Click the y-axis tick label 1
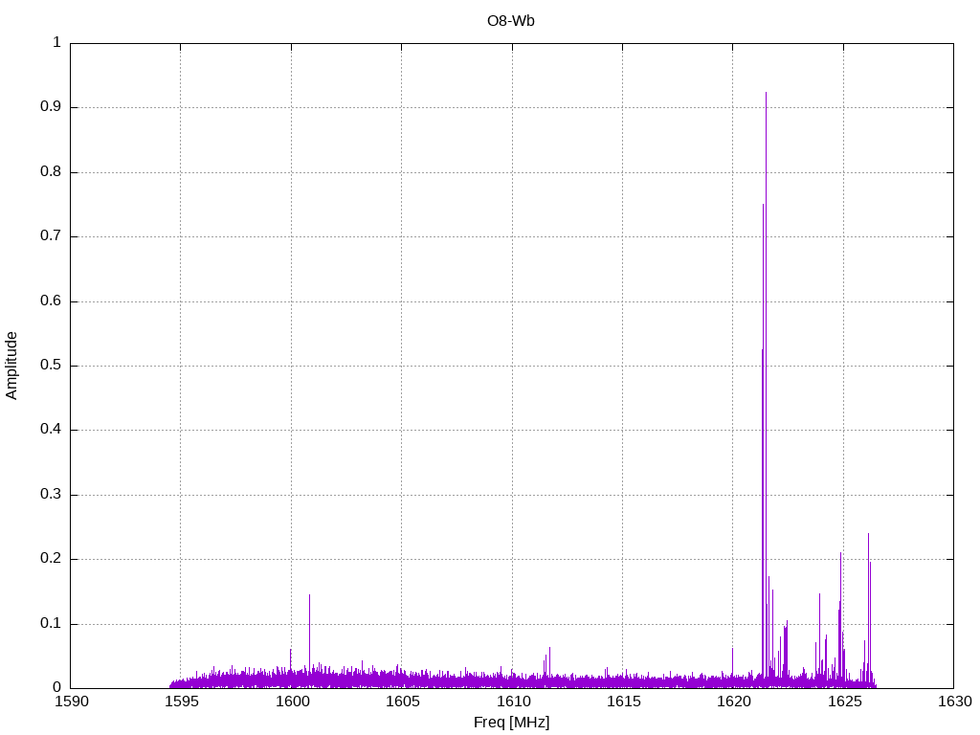The width and height of the screenshot is (980, 735). point(56,42)
